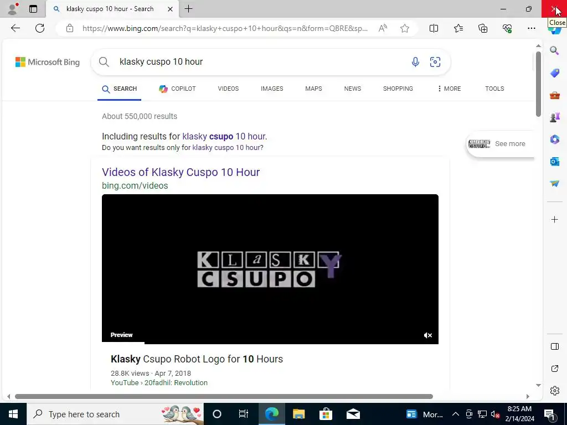Image resolution: width=567 pixels, height=425 pixels.
Task: Open sidebar settings gear
Action: click(x=554, y=391)
